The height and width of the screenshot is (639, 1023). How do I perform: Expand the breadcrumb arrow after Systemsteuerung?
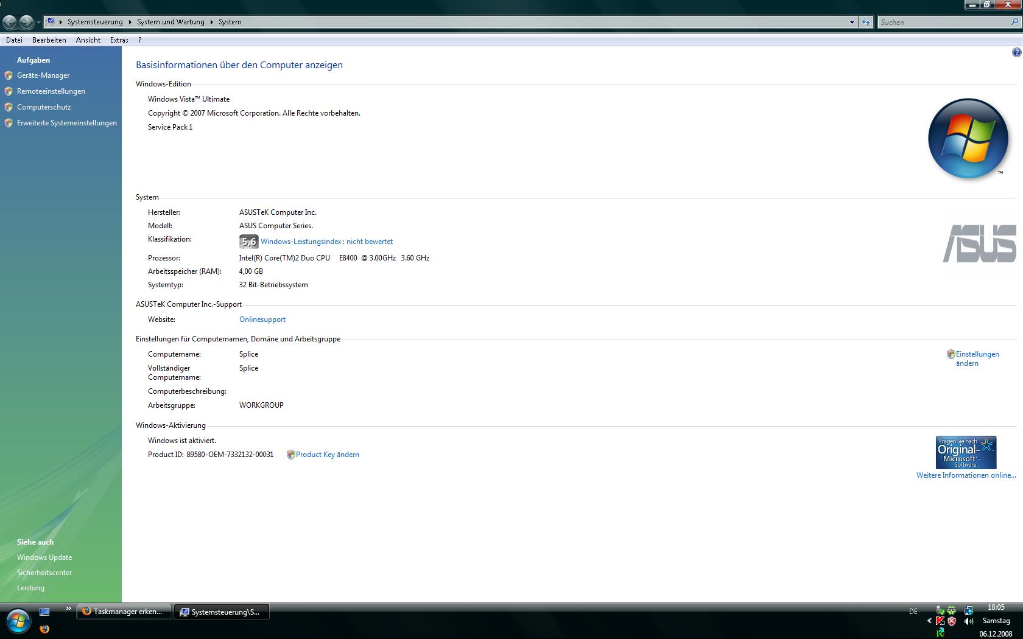[x=130, y=22]
